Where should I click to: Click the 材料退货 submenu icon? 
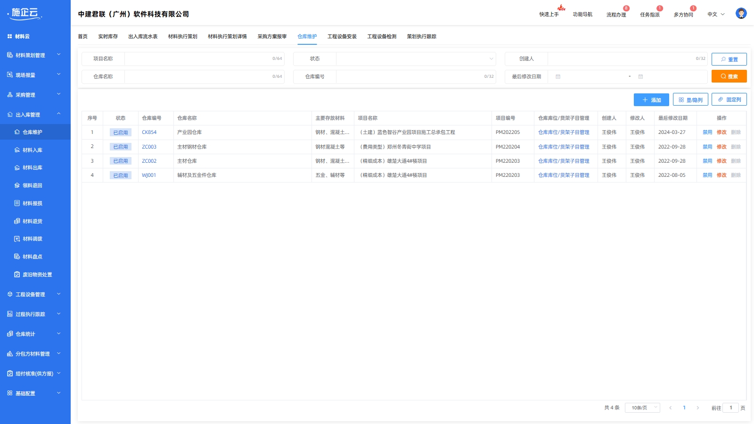coord(17,221)
